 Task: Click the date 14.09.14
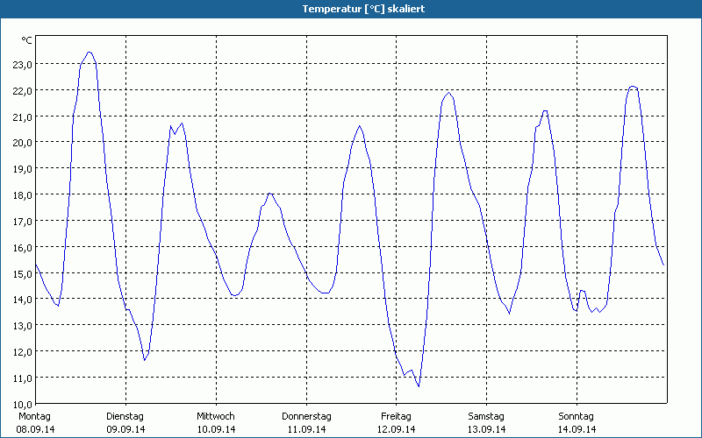point(577,429)
